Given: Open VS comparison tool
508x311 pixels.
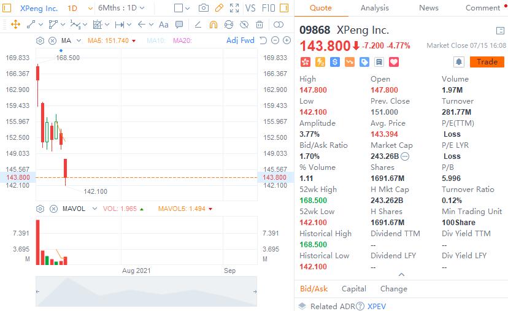Looking at the screenshot, I should (250, 8).
